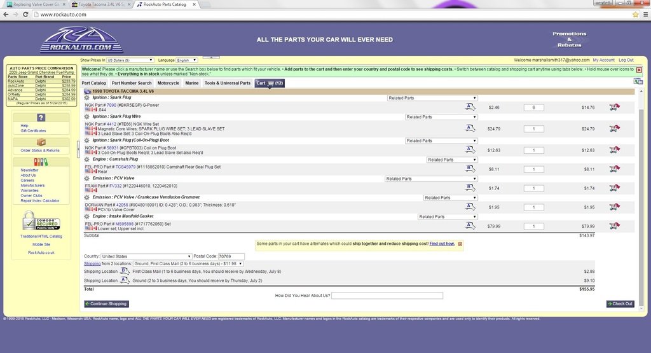Open the Motorcycle tab
Viewport: 651px width, 353px height.
click(168, 83)
